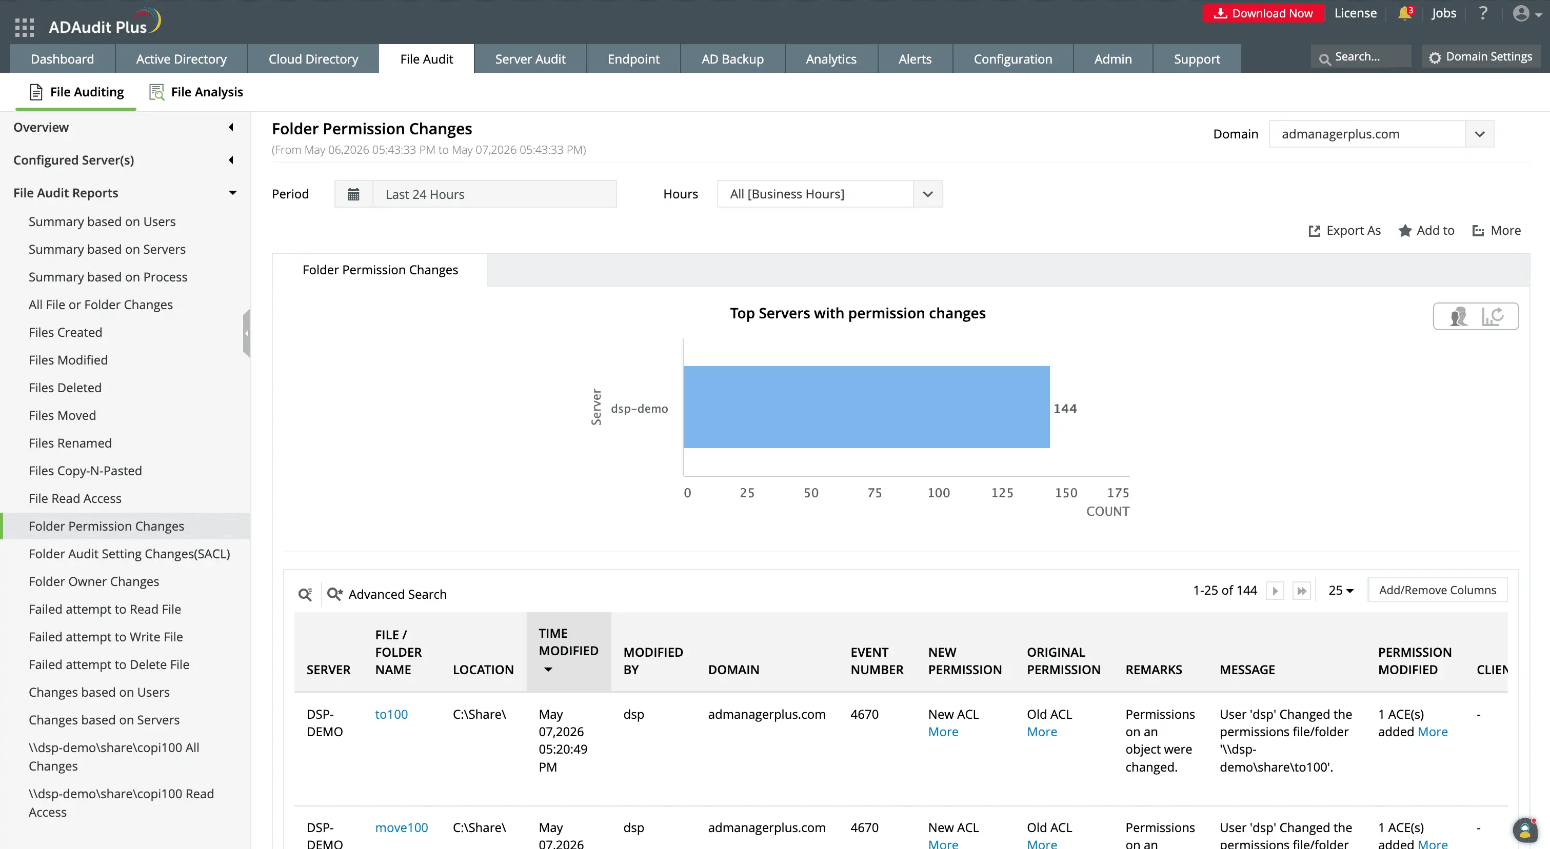The image size is (1550, 849).
Task: Open the Analytics tab
Action: (x=830, y=59)
